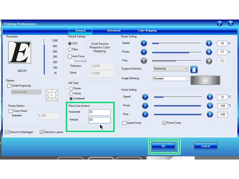
Task: Click the Offset input field
Action: (x=103, y=73)
